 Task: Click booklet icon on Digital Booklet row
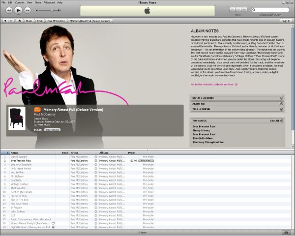53,227
